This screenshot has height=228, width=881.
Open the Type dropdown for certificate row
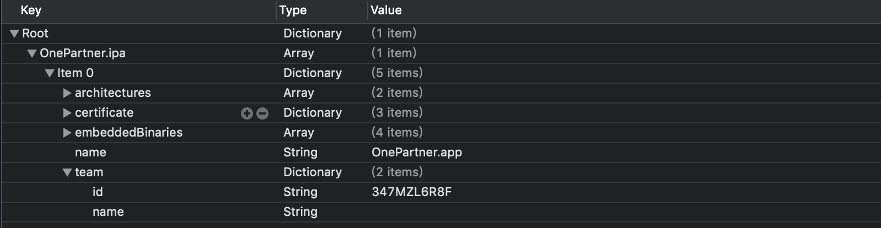click(312, 113)
